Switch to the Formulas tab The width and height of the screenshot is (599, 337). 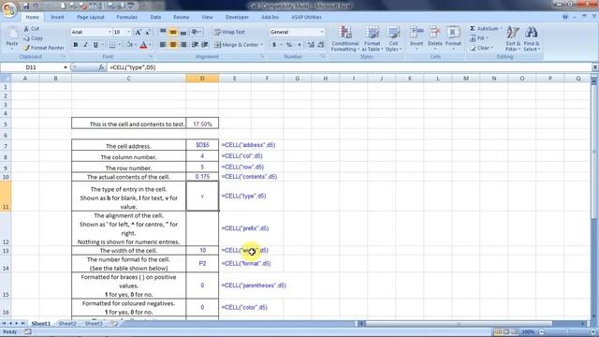tap(127, 17)
